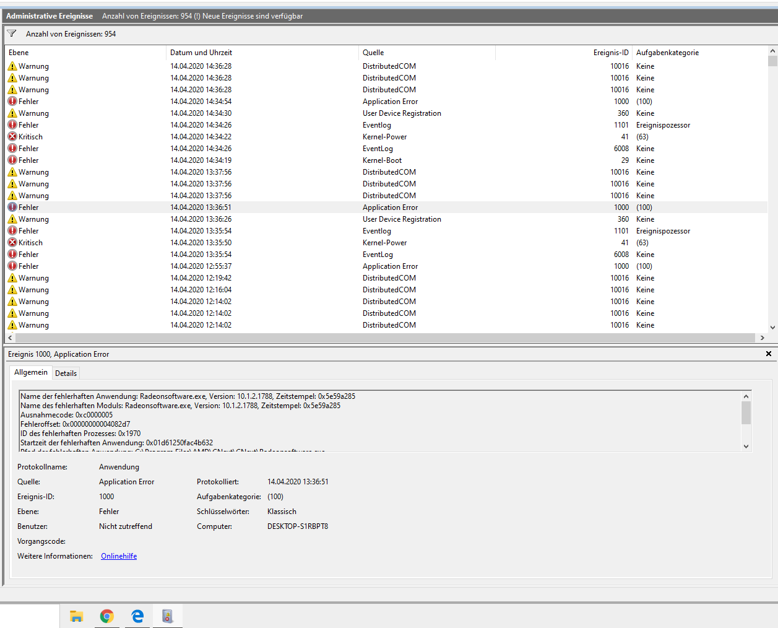Image resolution: width=778 pixels, height=628 pixels.
Task: Select Eventlog 1101 row at 14:34:26
Action: click(x=386, y=125)
